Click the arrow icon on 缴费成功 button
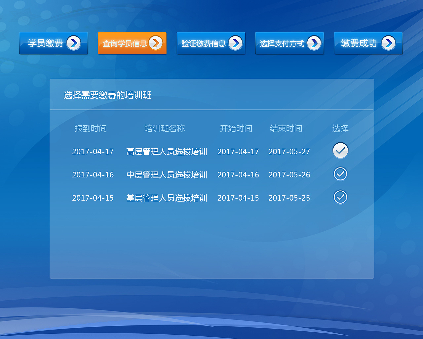The width and height of the screenshot is (423, 339). [389, 43]
